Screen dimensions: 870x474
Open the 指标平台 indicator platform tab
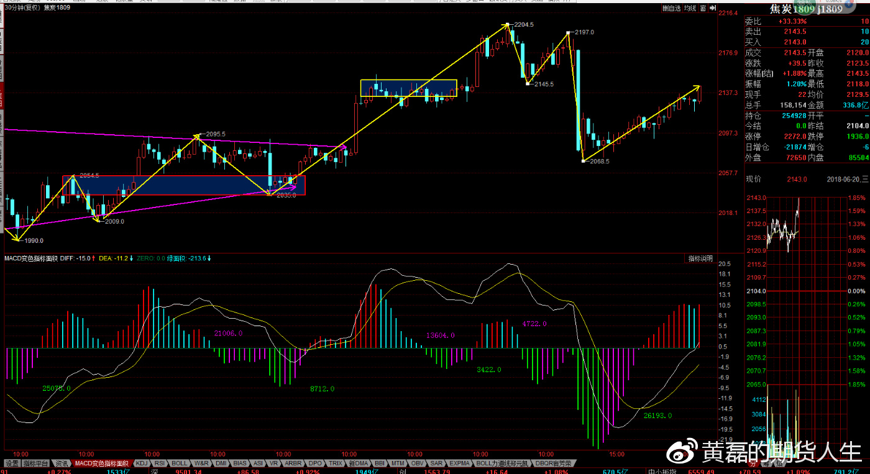pyautogui.click(x=35, y=463)
